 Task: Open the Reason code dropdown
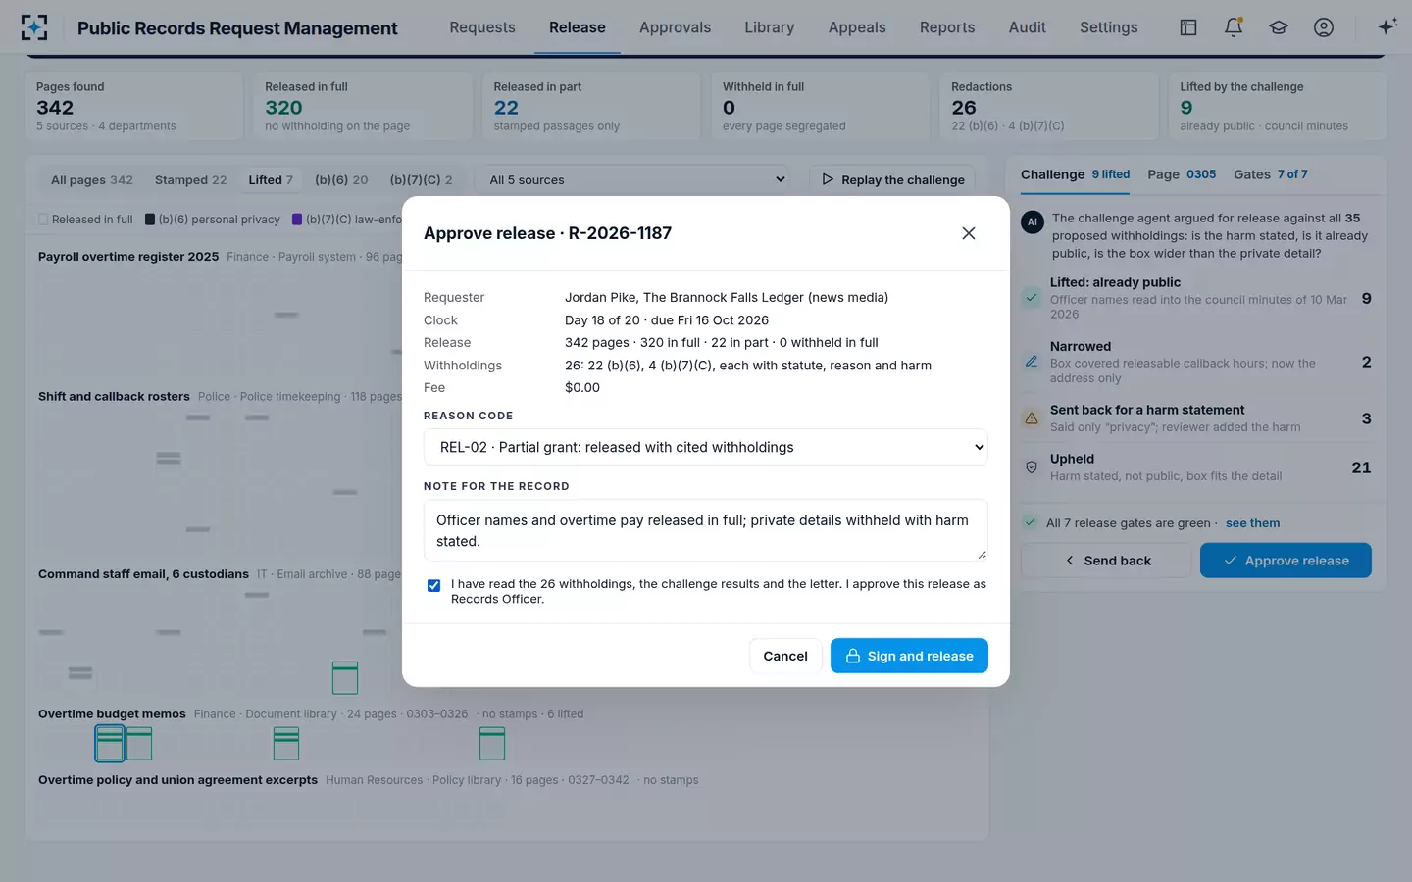tap(706, 447)
